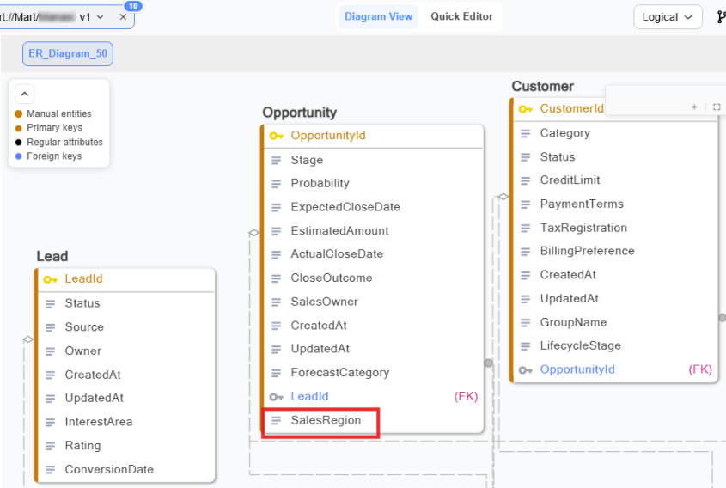Click the OpportunityId foreign key icon in Customer
This screenshot has height=488, width=726.
pyautogui.click(x=526, y=370)
